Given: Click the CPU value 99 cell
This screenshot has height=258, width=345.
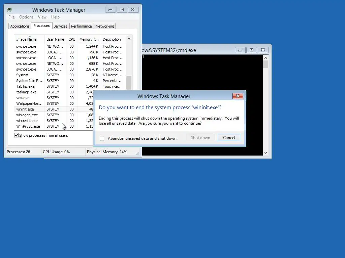Looking at the screenshot, I should (x=71, y=81).
